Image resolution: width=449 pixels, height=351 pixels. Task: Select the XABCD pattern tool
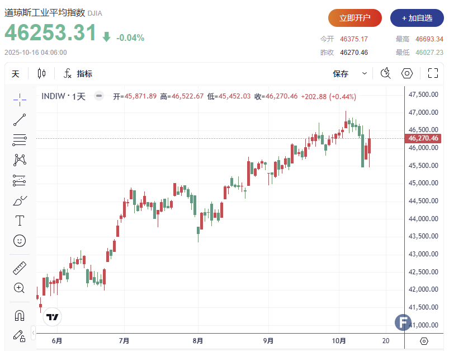[20, 160]
